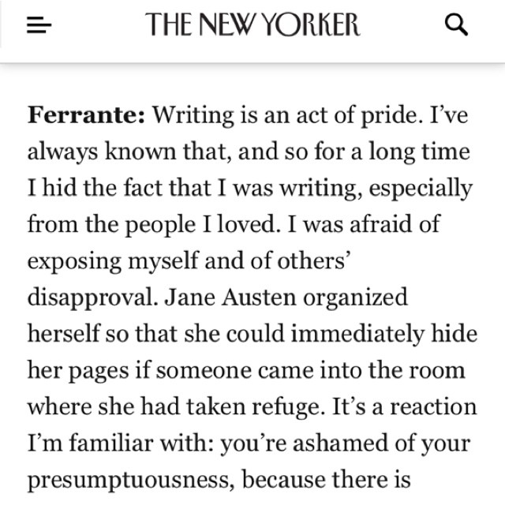
Task: Click the search magnifying glass icon
Action: click(457, 26)
